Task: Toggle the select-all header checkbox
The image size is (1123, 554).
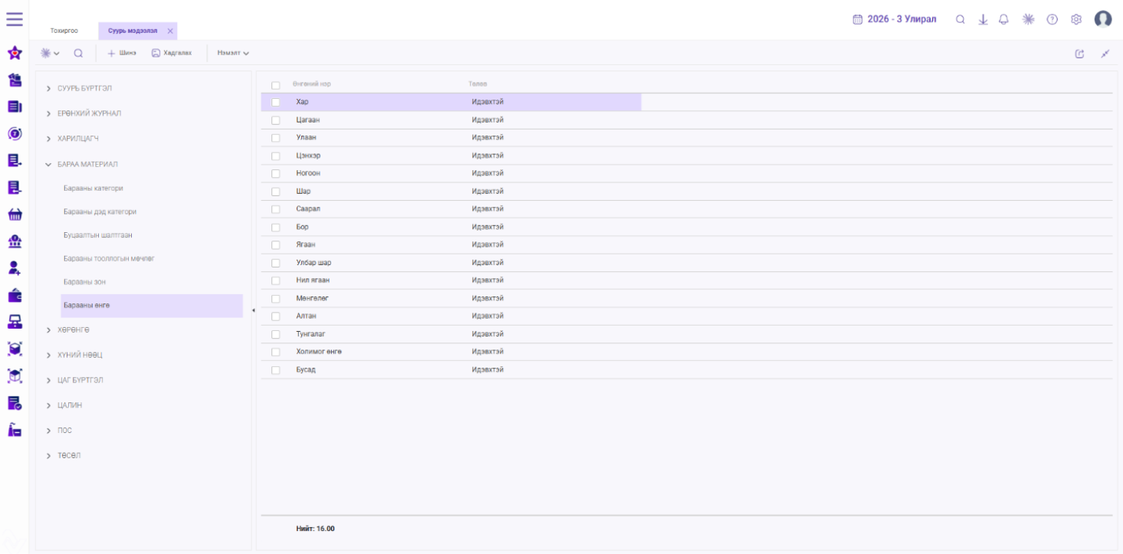Action: [276, 84]
